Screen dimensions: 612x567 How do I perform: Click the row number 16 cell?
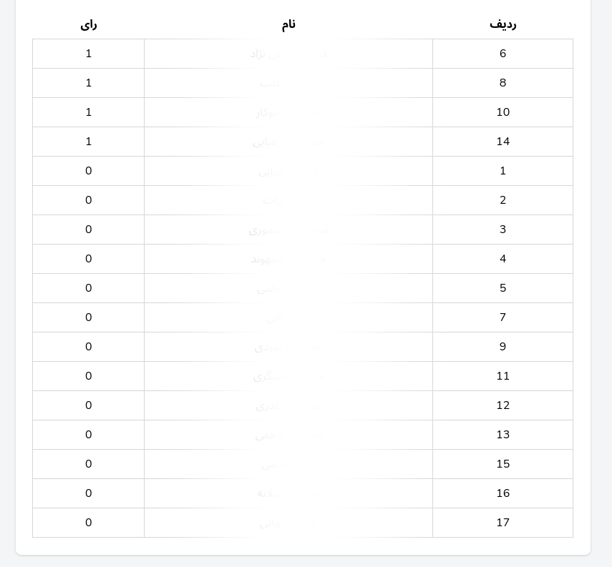(x=502, y=493)
